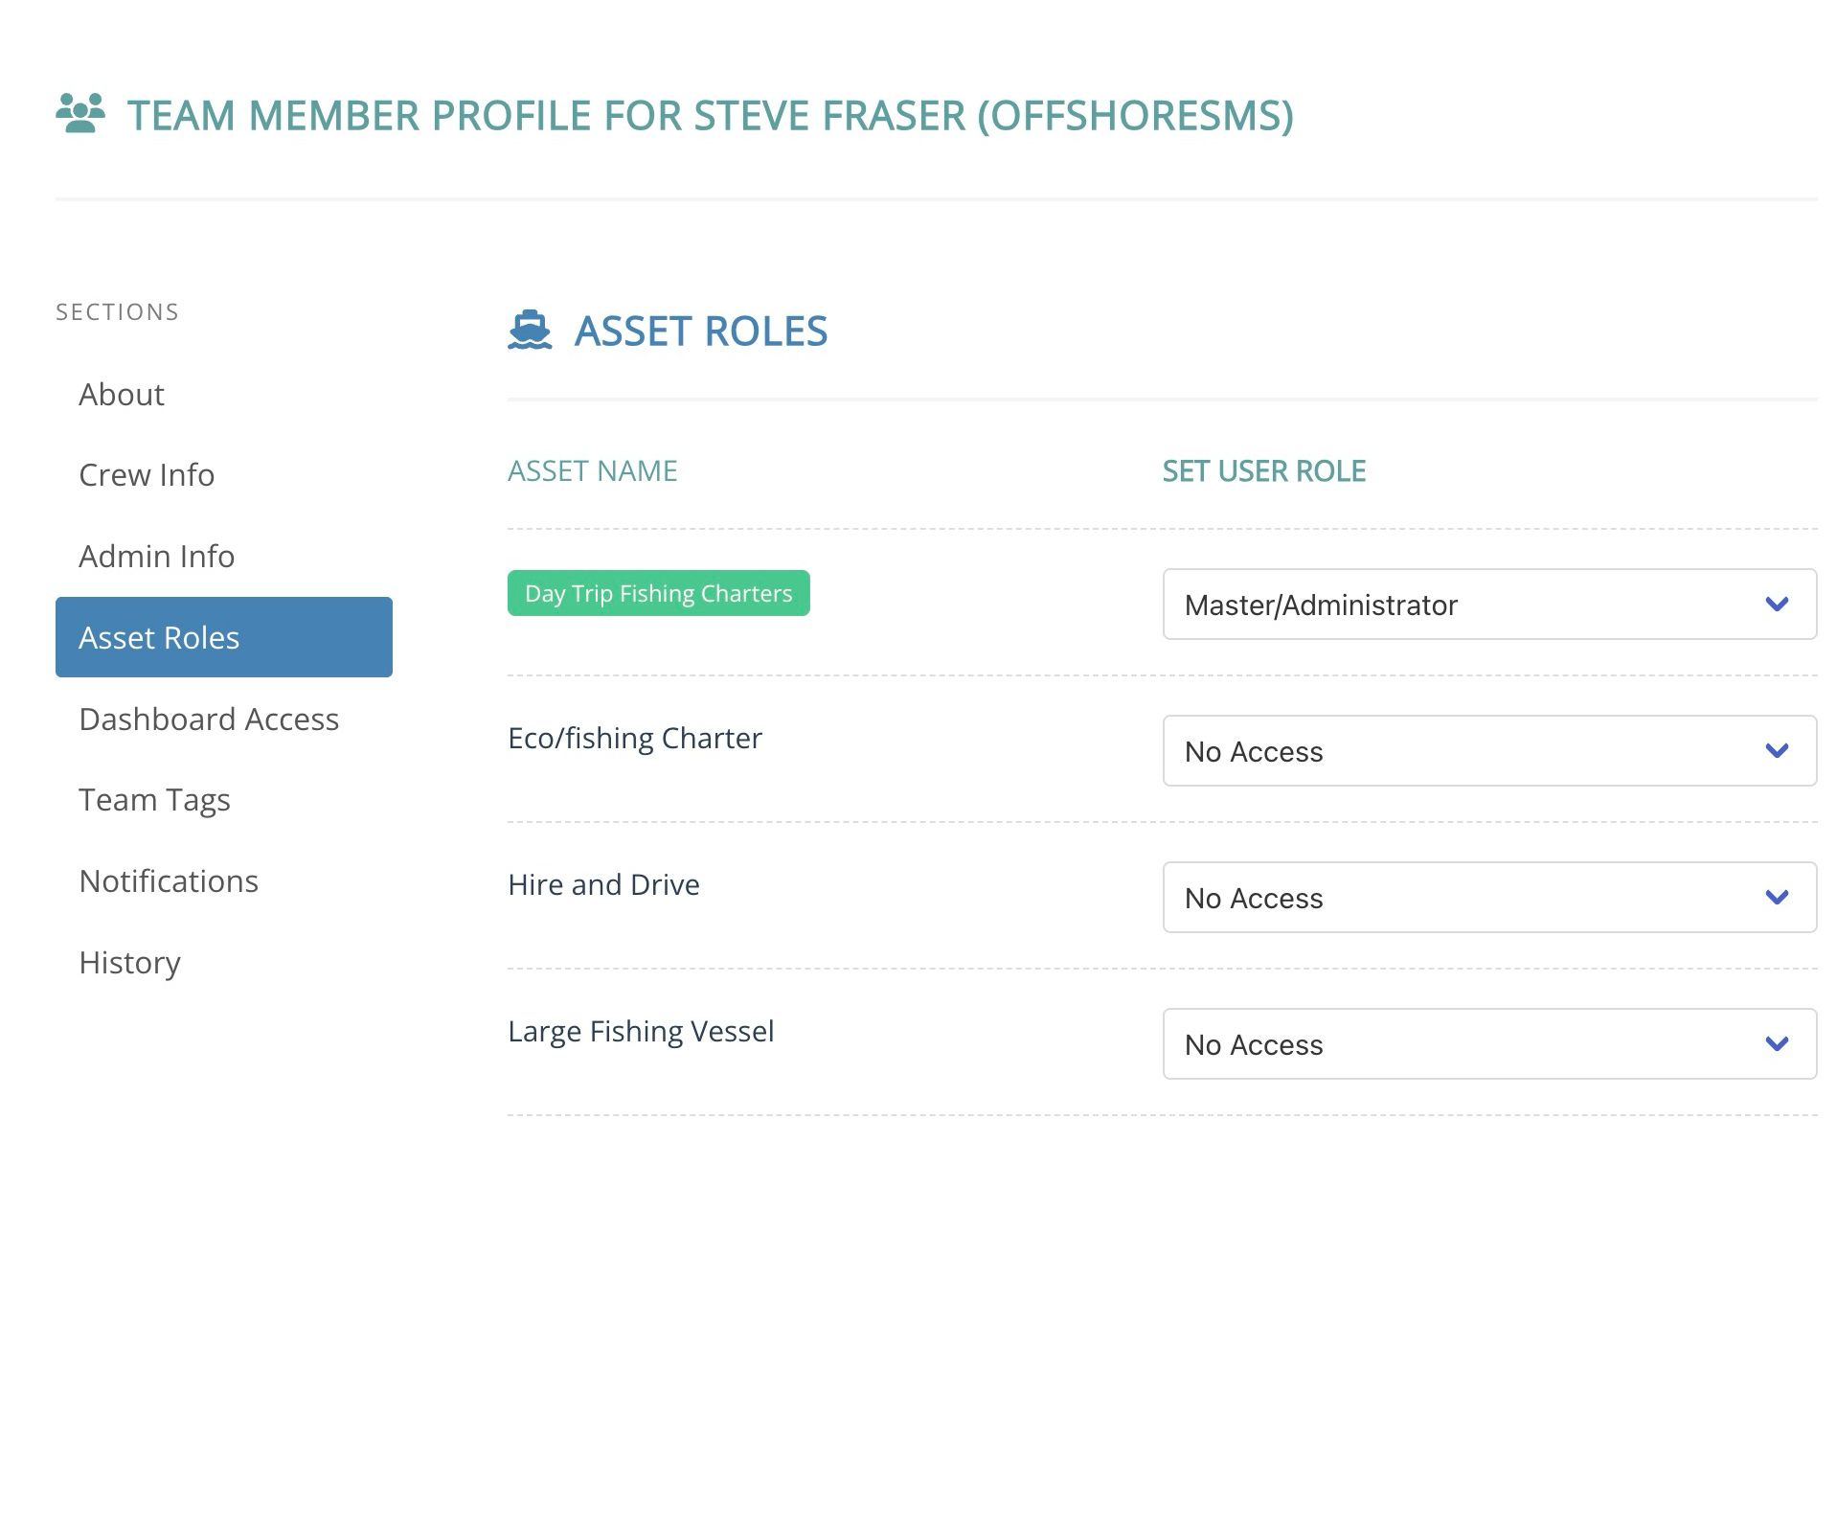Click the ASSET ROLES heading text
Viewport: 1837px width, 1531px height.
point(701,331)
